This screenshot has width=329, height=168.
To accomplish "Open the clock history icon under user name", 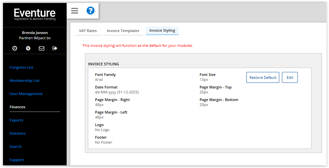I will [x=15, y=49].
